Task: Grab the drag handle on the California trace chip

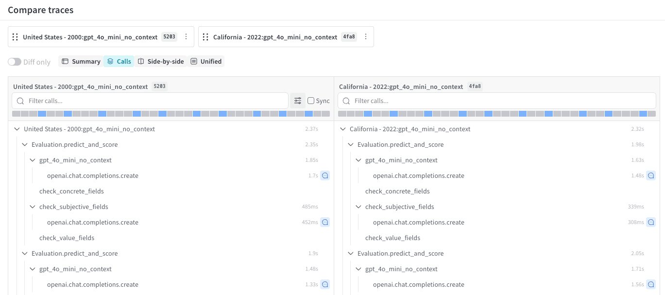Action: click(x=205, y=37)
